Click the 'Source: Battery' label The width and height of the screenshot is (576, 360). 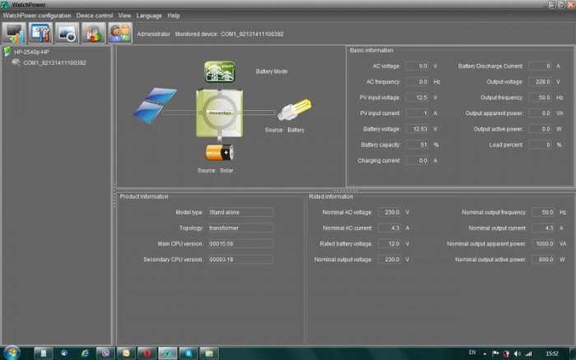pos(285,130)
